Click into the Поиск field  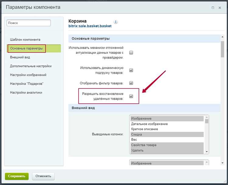[x=29, y=23]
